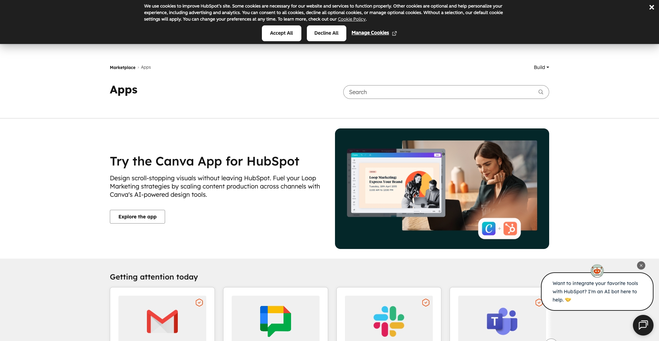Click the certified badge on the Teams card

click(x=539, y=303)
